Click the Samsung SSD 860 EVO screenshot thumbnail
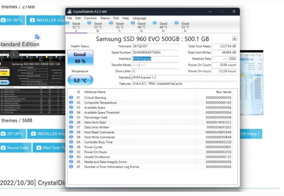284x196 pixels. point(32,82)
